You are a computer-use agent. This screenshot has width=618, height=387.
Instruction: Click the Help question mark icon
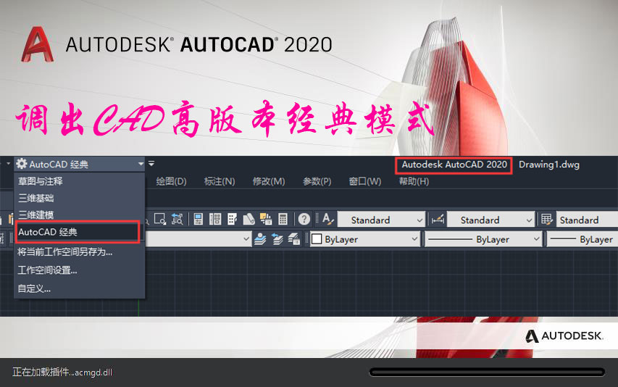tap(304, 219)
